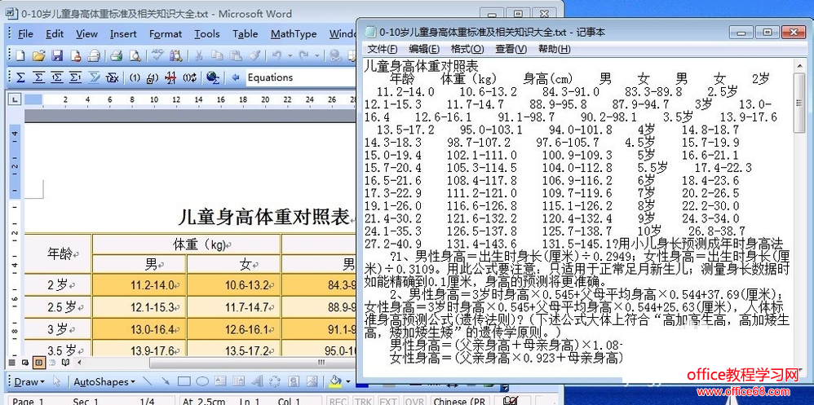Image resolution: width=814 pixels, height=405 pixels.
Task: Open Notepad's 文件(F) menu
Action: coord(383,49)
